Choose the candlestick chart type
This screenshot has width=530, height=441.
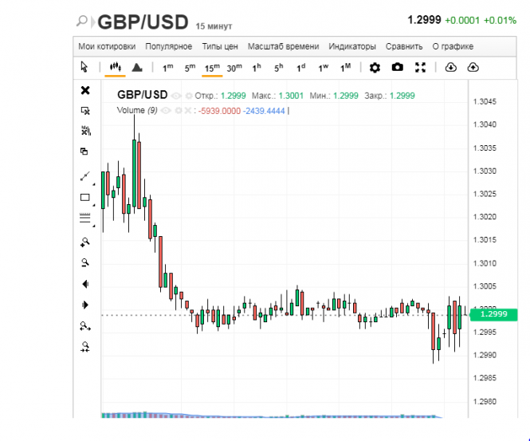(x=115, y=67)
